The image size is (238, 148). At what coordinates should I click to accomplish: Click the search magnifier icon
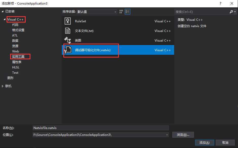(231, 12)
